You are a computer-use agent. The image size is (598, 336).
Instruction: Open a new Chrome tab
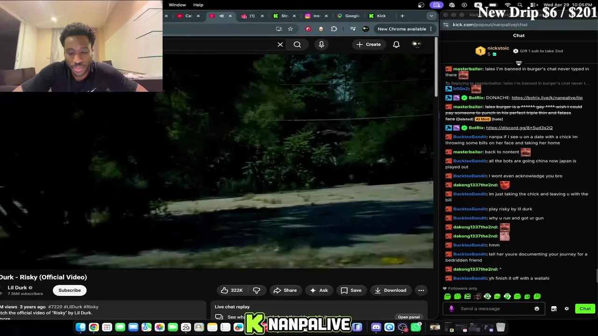tap(402, 16)
